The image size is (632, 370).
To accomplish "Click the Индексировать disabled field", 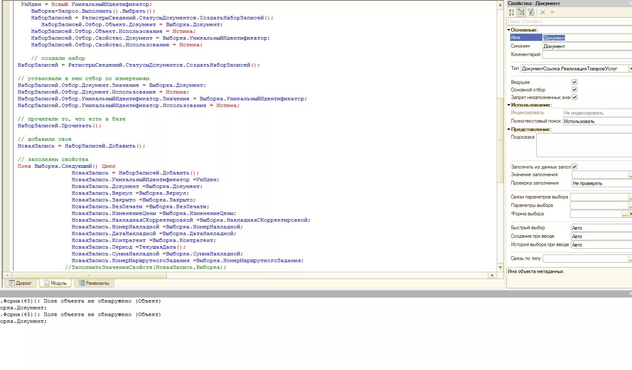I will 597,113.
